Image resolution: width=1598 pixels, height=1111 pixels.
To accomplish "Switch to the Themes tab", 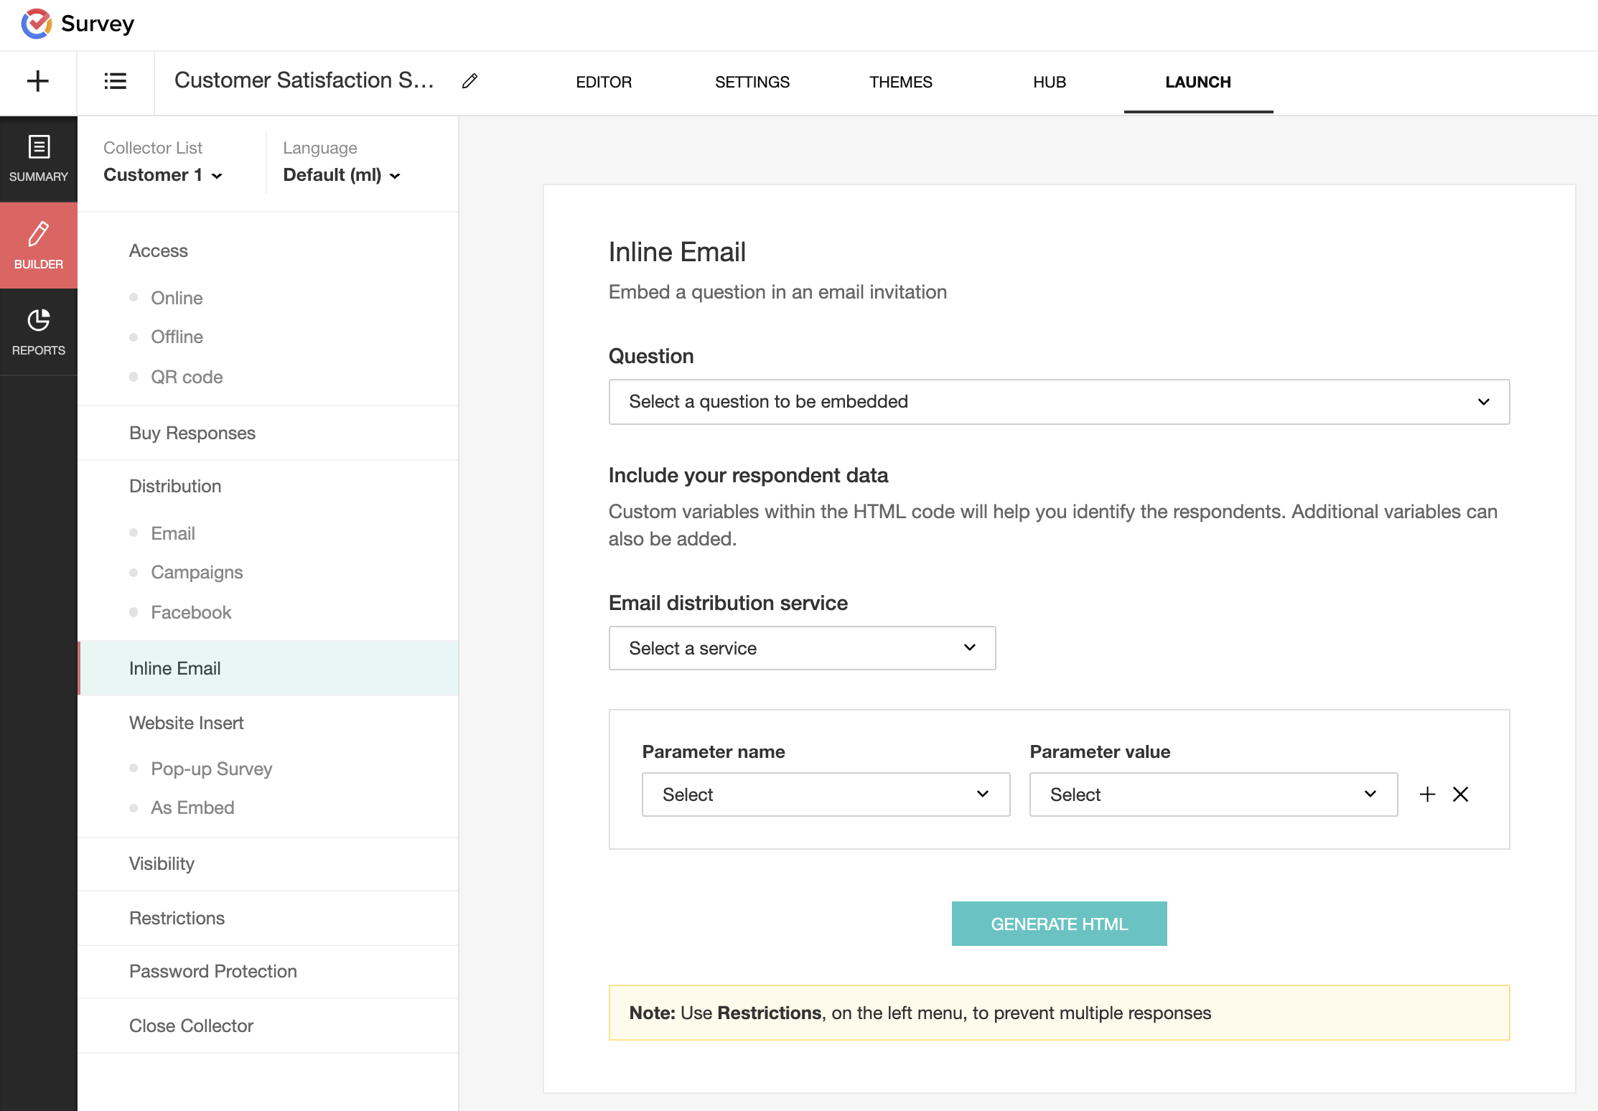I will (x=900, y=82).
